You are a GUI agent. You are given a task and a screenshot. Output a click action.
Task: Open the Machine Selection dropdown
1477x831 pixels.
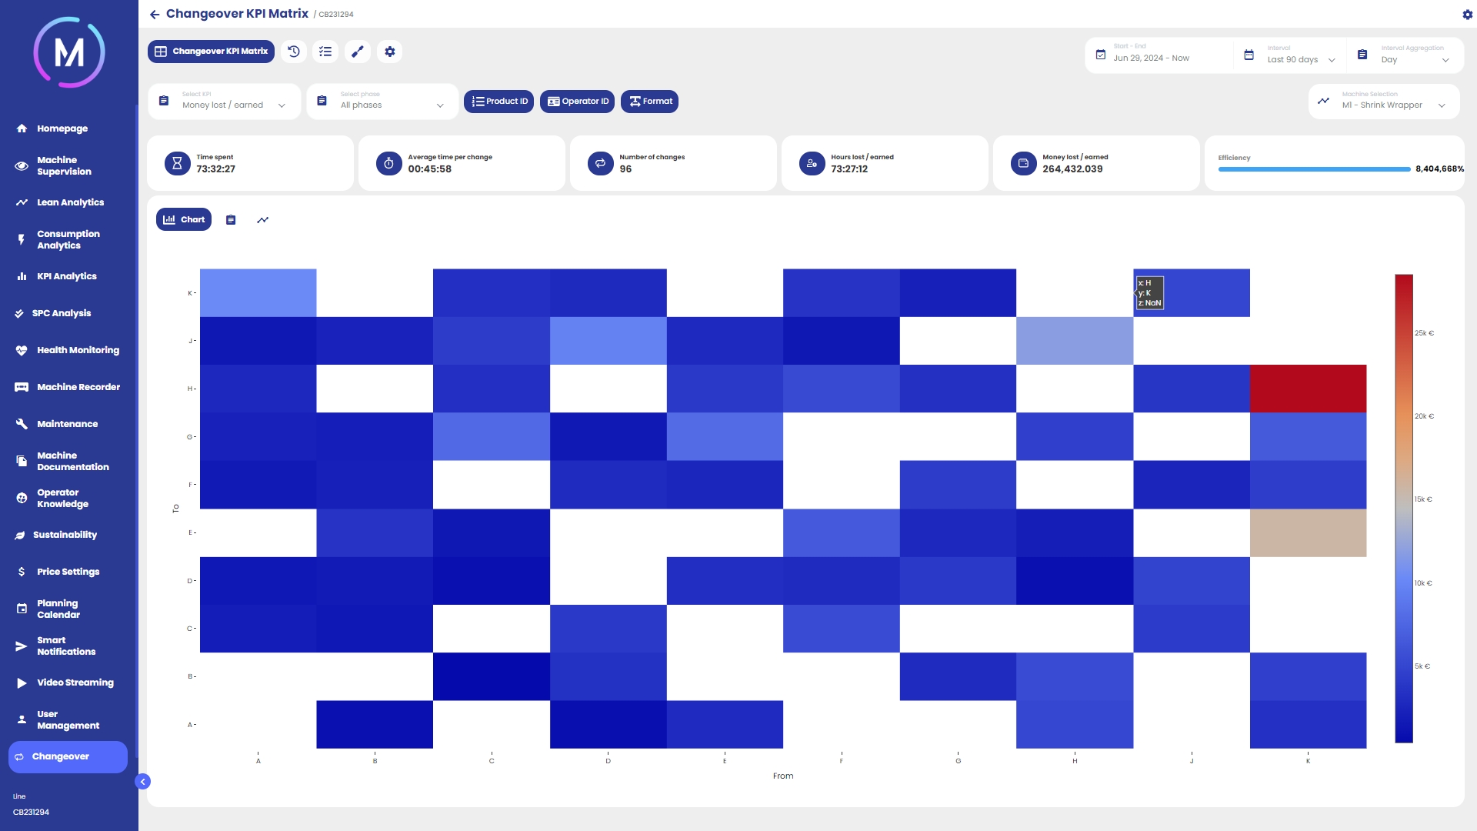click(x=1384, y=102)
